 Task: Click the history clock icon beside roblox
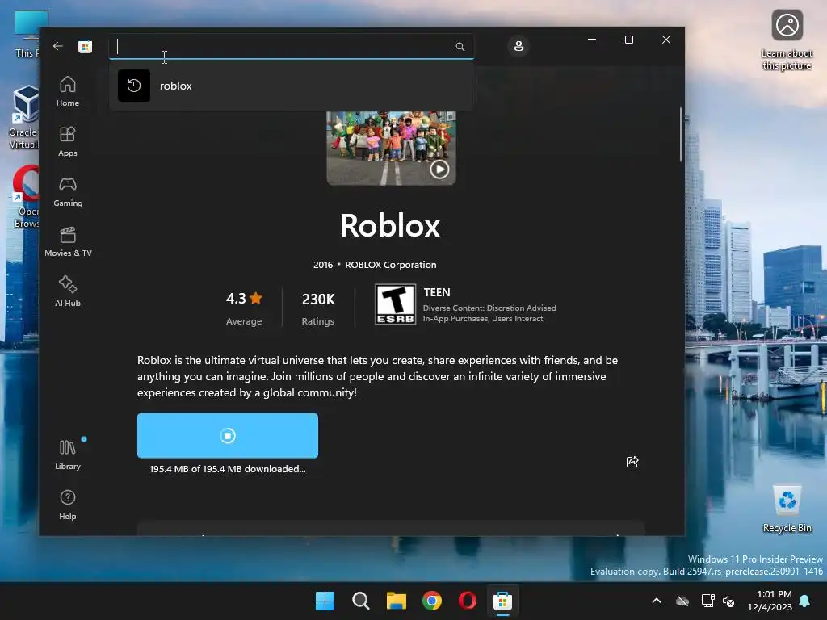[134, 86]
